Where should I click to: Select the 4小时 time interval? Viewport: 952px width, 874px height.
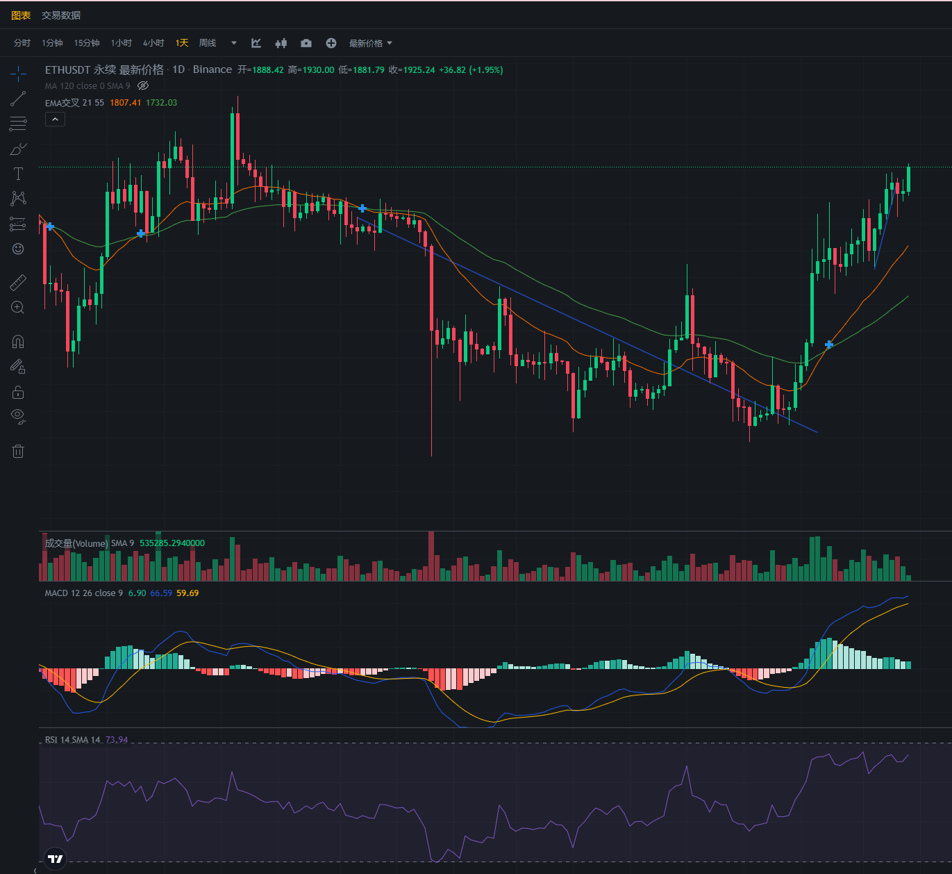(x=153, y=43)
